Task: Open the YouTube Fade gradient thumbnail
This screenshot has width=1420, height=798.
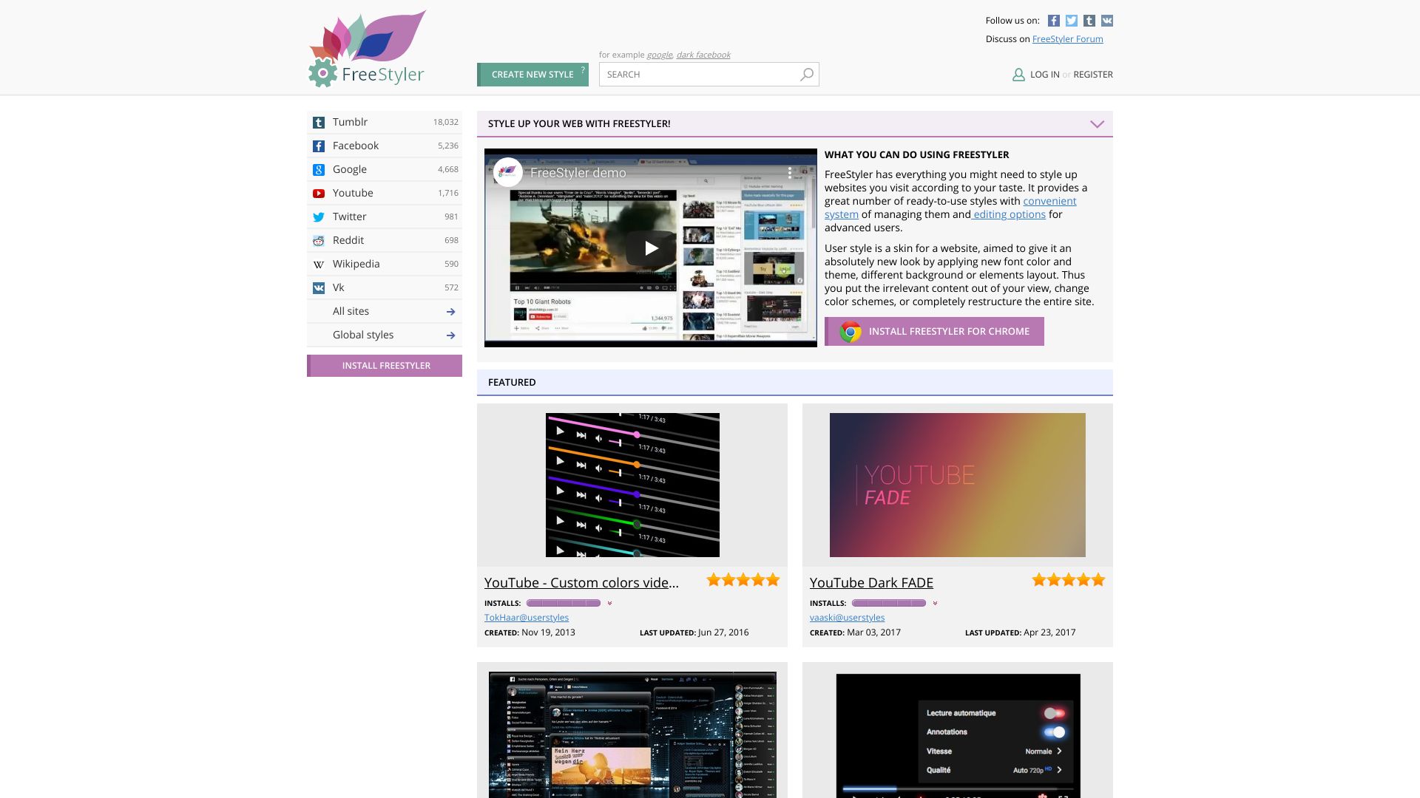Action: (958, 485)
